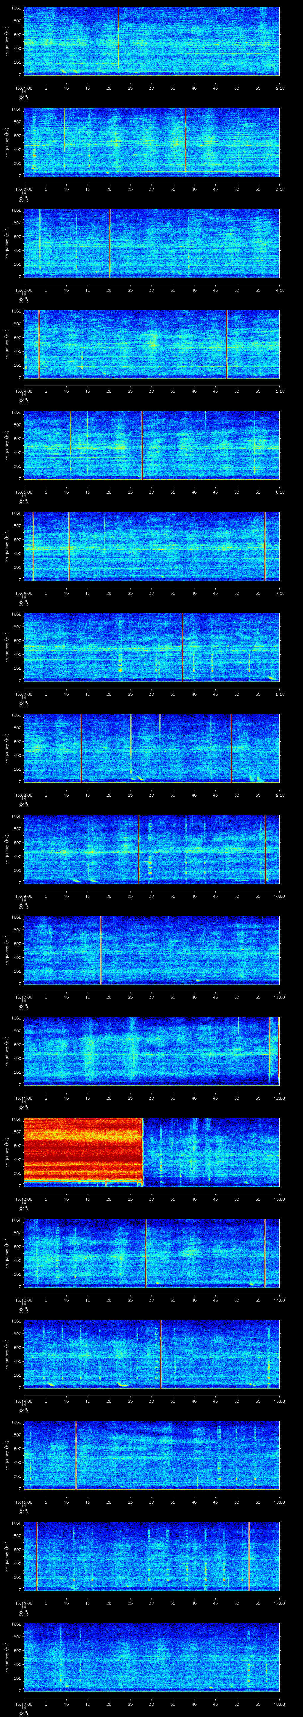
Task: Click the spectrogram panel starting at 15:04:00
Action: point(151,344)
